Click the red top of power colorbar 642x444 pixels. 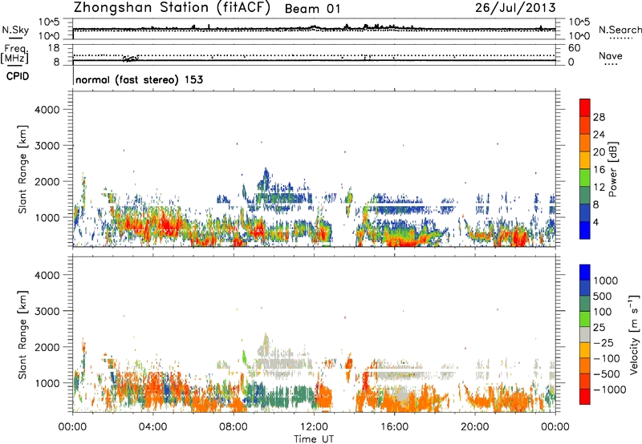pyautogui.click(x=585, y=107)
